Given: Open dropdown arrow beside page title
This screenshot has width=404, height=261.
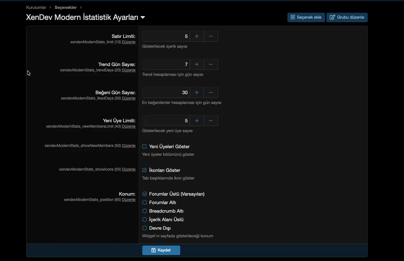Looking at the screenshot, I should 143,18.
